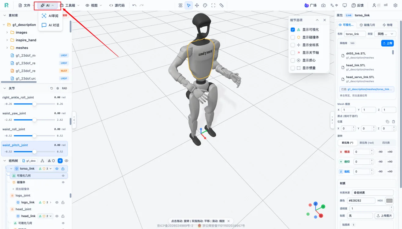Viewport: 402px width, 229px height.
Task: Click +90 on the 横滚 X rotation row
Action: click(390, 152)
